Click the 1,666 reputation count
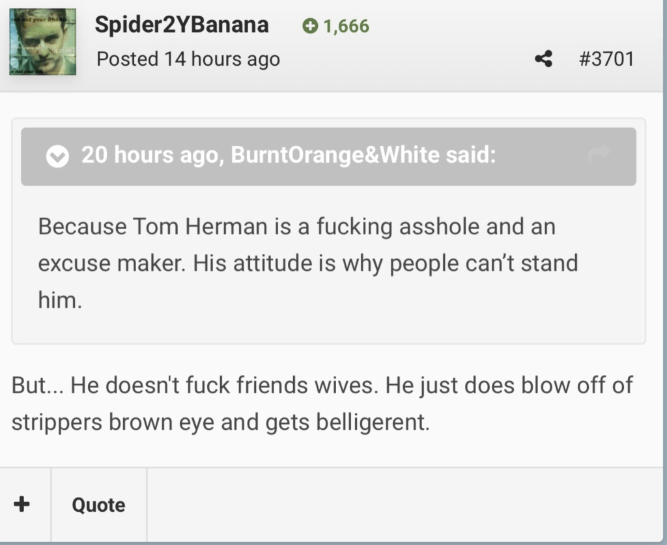 (x=346, y=26)
